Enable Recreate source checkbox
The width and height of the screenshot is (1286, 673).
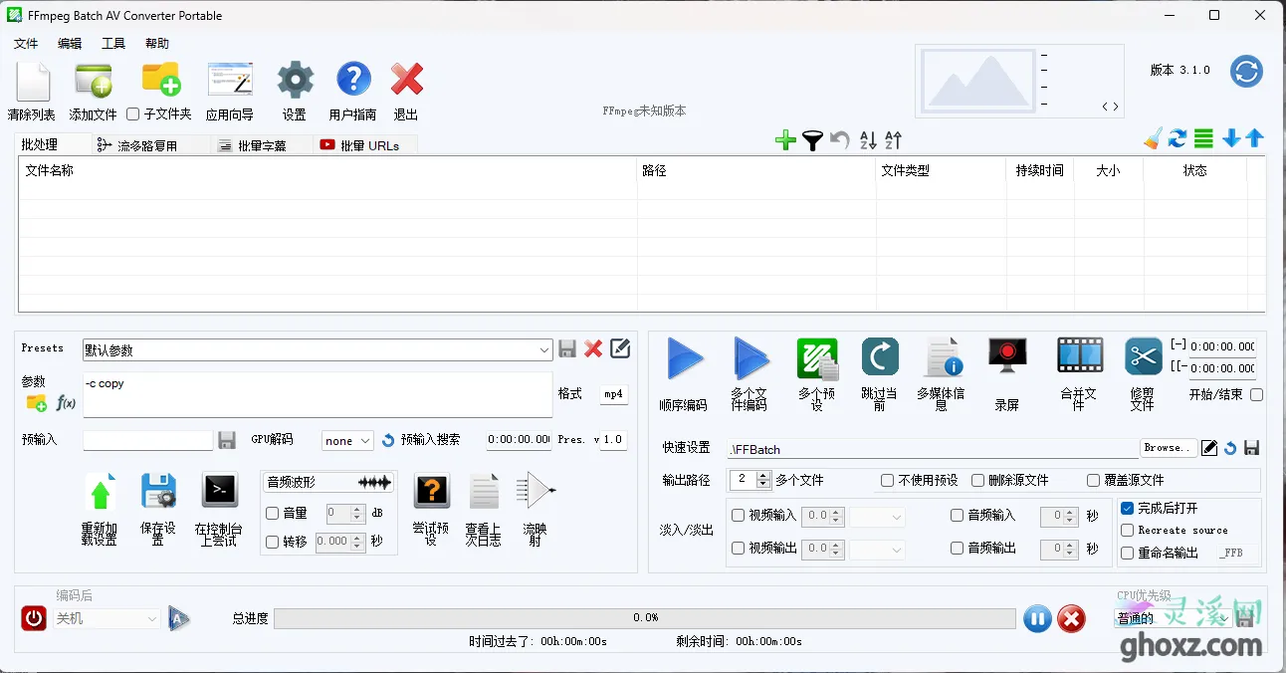click(x=1128, y=531)
